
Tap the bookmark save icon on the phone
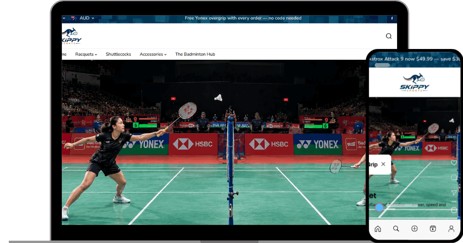(454, 210)
